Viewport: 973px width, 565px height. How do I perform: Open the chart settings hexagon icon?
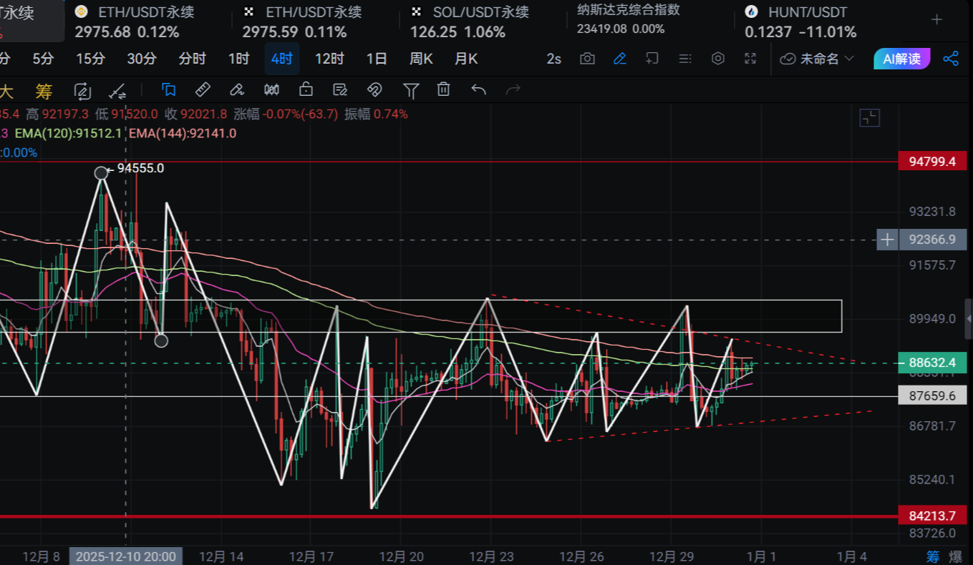pos(718,59)
